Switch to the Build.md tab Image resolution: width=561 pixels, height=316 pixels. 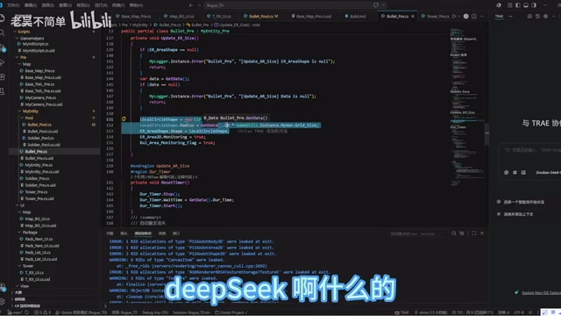tap(355, 16)
